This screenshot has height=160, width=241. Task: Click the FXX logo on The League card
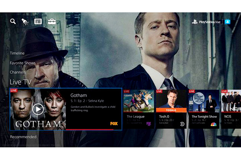point(149,124)
